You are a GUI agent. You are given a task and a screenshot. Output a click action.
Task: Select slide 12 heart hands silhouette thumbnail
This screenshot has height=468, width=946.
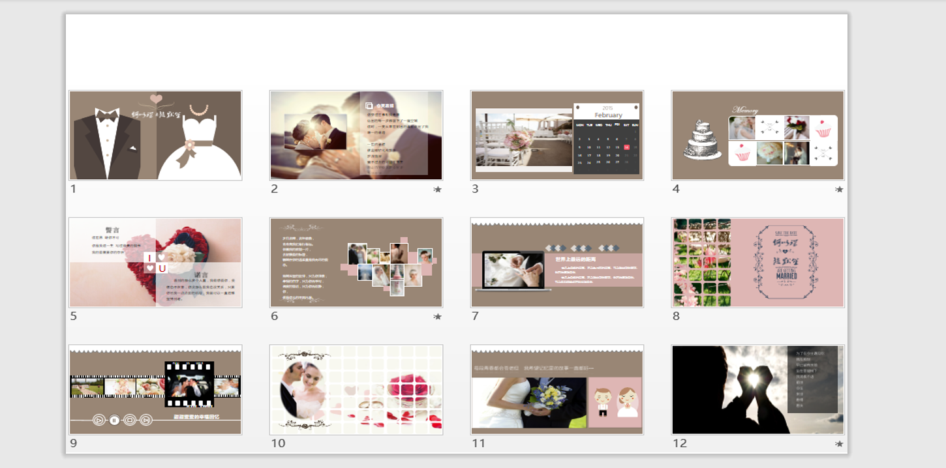click(x=758, y=390)
